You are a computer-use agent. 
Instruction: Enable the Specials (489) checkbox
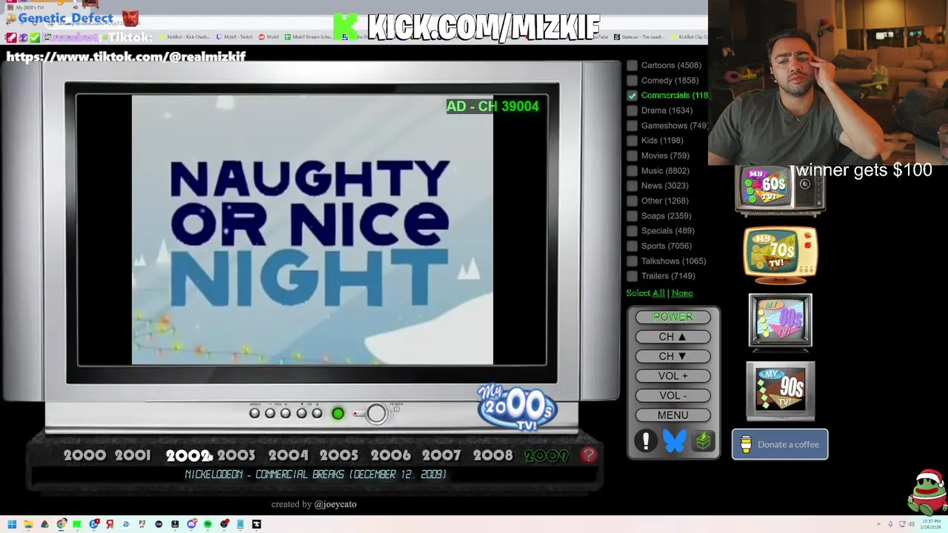632,231
